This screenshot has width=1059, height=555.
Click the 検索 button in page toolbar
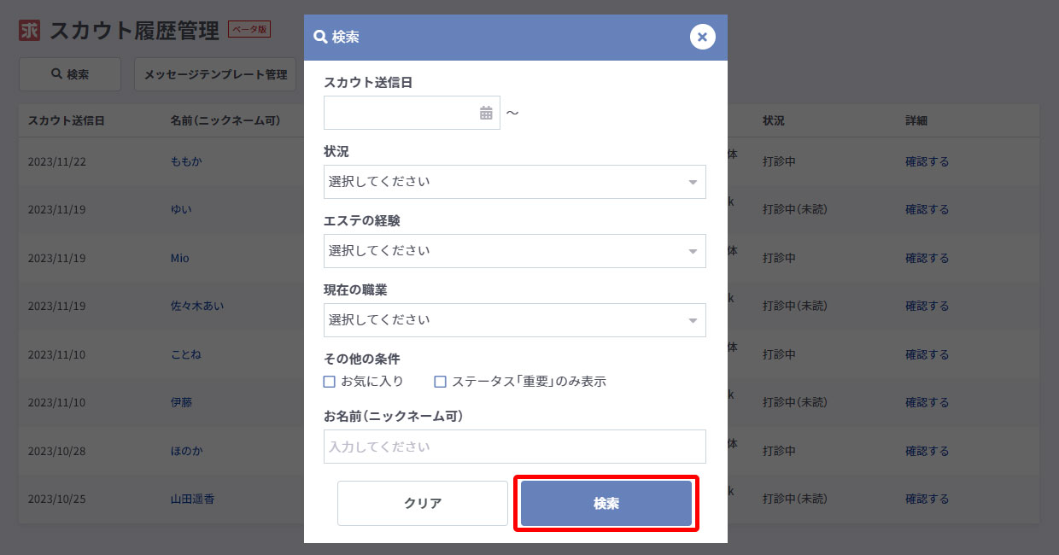[x=70, y=74]
